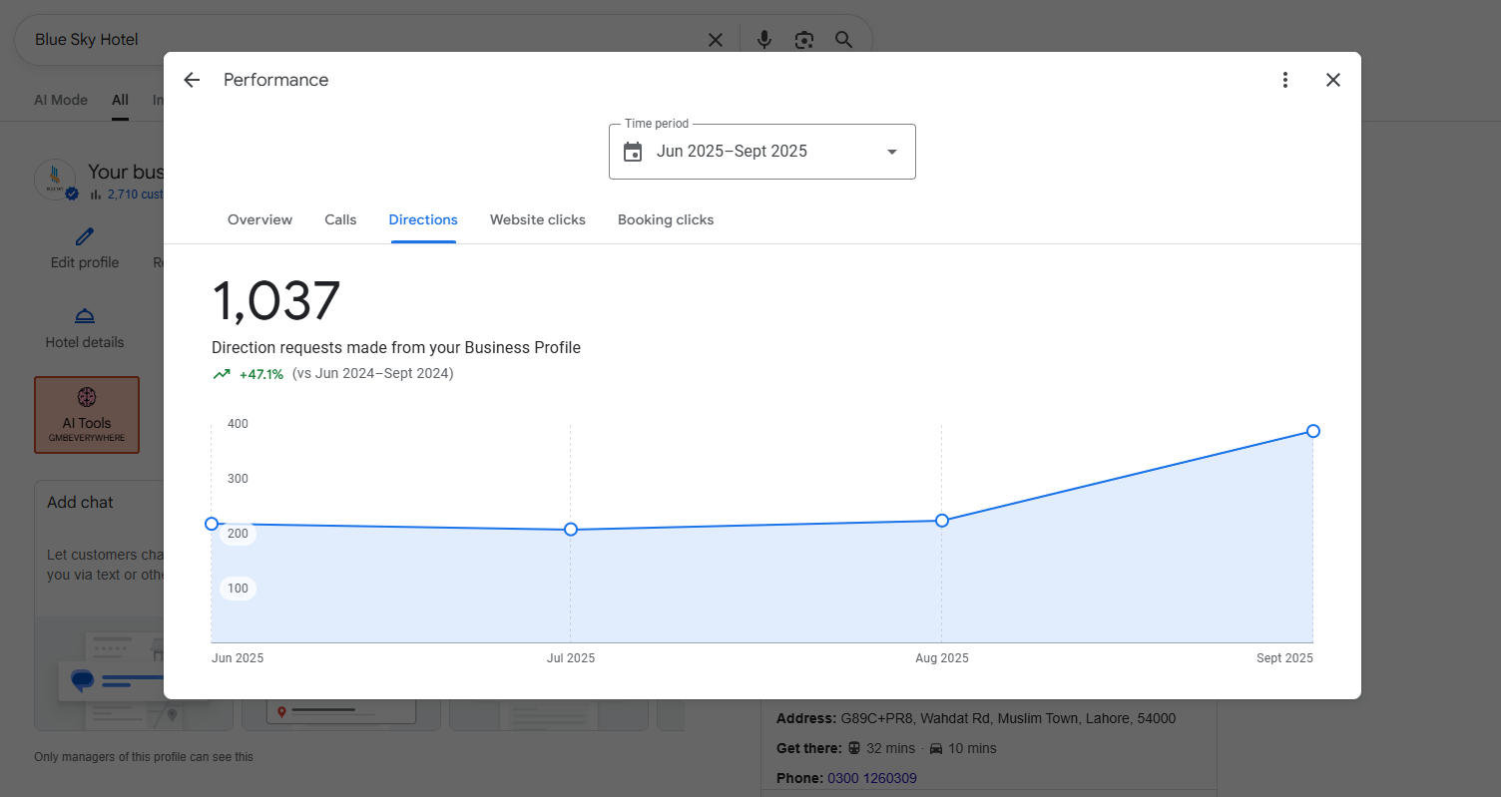This screenshot has width=1501, height=797.
Task: Click the back arrow in Performance dialog
Action: 192,80
